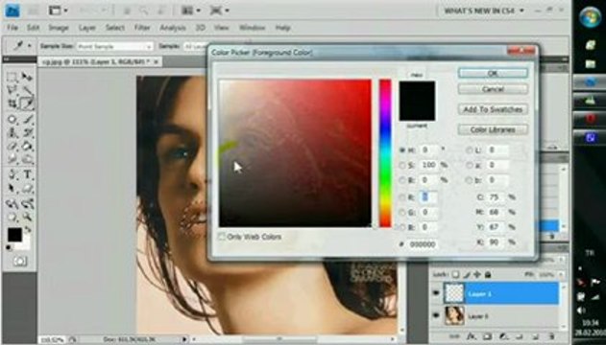
Task: Select the G green radio button
Action: click(x=402, y=213)
